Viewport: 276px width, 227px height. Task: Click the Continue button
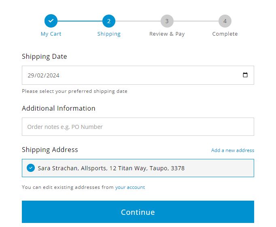[138, 212]
